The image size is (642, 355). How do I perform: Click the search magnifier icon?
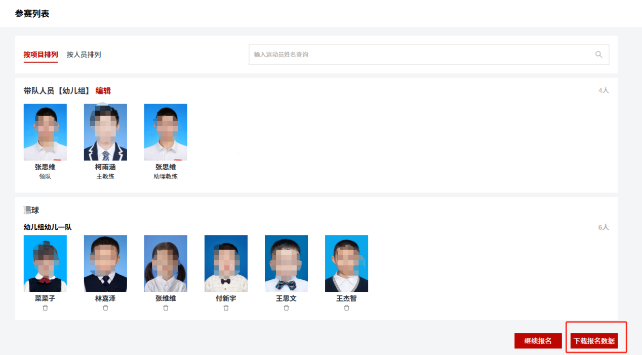coord(599,55)
